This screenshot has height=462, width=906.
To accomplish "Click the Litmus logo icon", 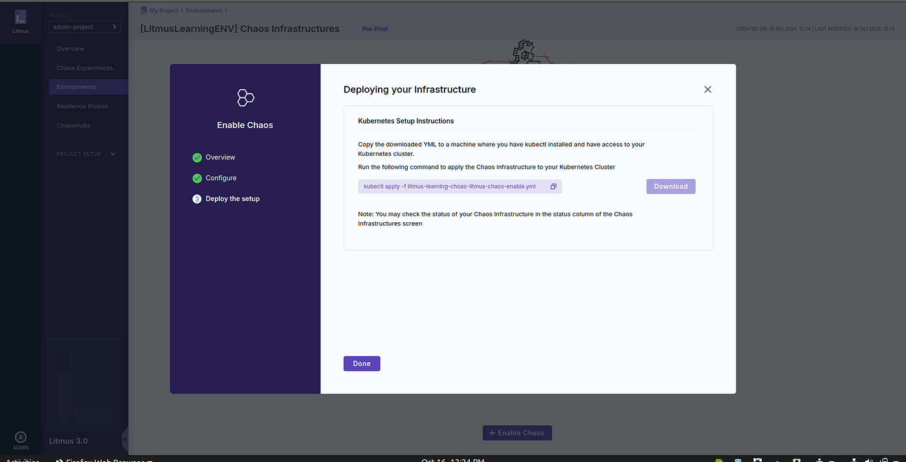I will point(21,17).
